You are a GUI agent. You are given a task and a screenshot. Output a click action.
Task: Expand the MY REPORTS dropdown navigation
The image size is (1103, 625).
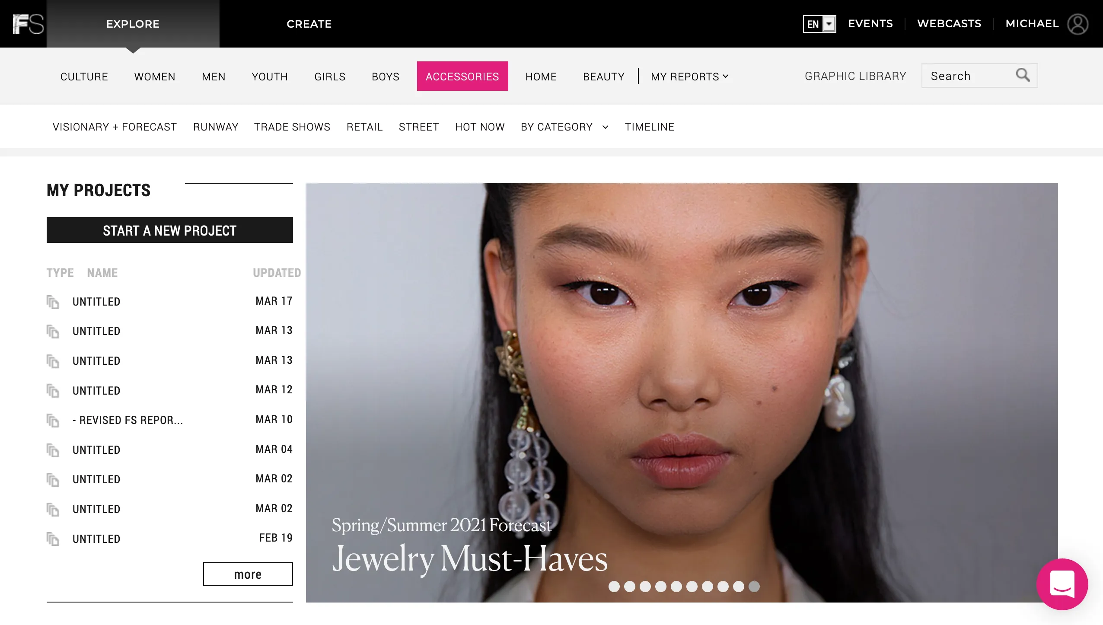pos(689,76)
